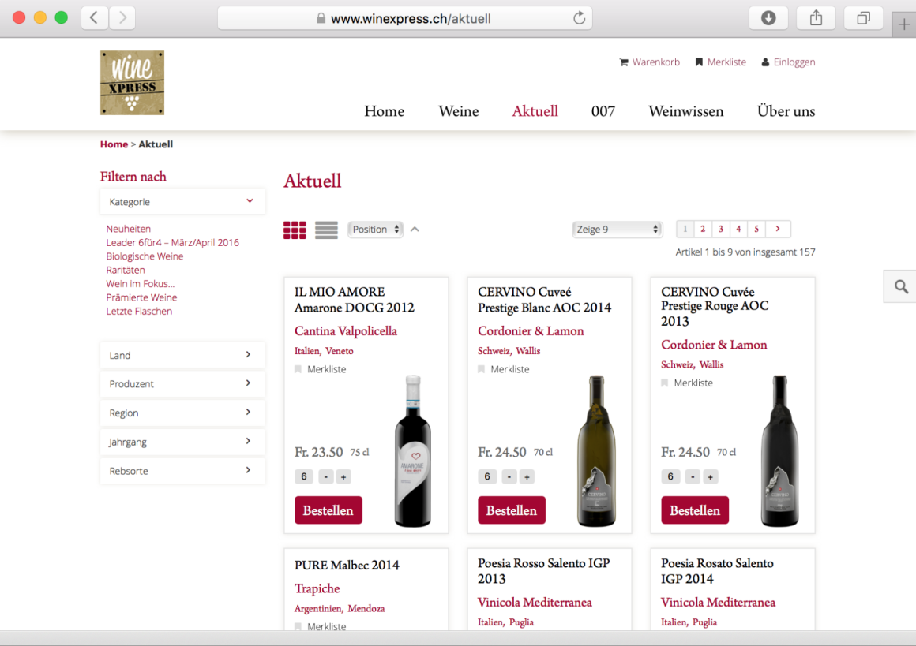The image size is (916, 646).
Task: Go back with browser back arrow
Action: tap(93, 18)
